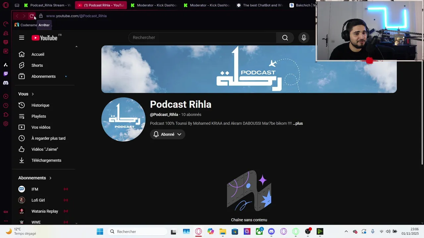Open clock and date 23:06
The width and height of the screenshot is (424, 238).
[x=410, y=231]
